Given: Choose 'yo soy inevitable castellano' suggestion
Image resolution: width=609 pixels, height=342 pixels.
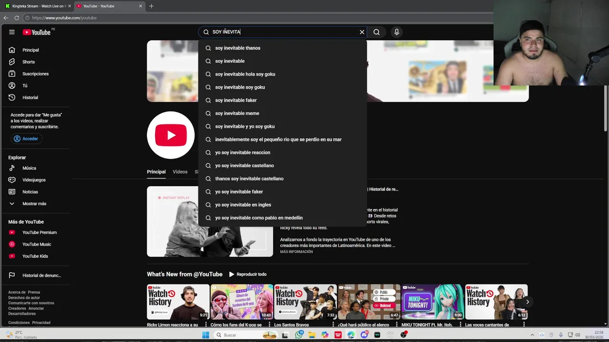Looking at the screenshot, I should [283, 165].
